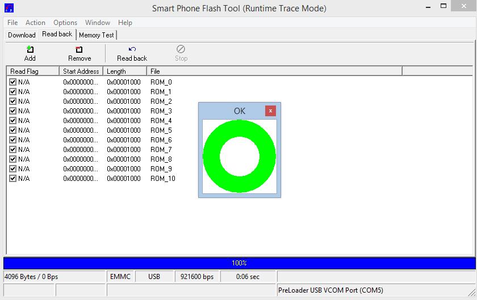Toggle the ROM_2 read flag checkbox
Viewport: 477px width, 300px height.
coord(12,101)
